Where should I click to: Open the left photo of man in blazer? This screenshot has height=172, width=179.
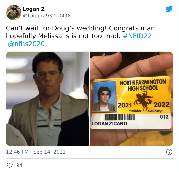click(x=48, y=99)
